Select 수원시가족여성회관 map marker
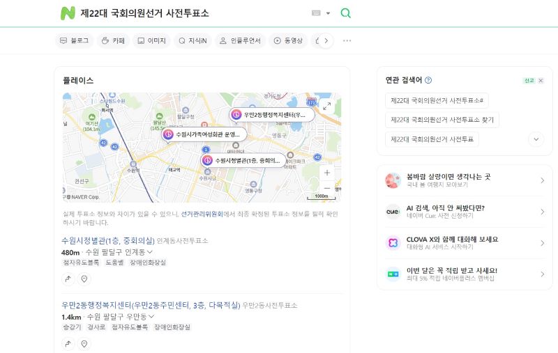558x353 pixels. point(204,134)
